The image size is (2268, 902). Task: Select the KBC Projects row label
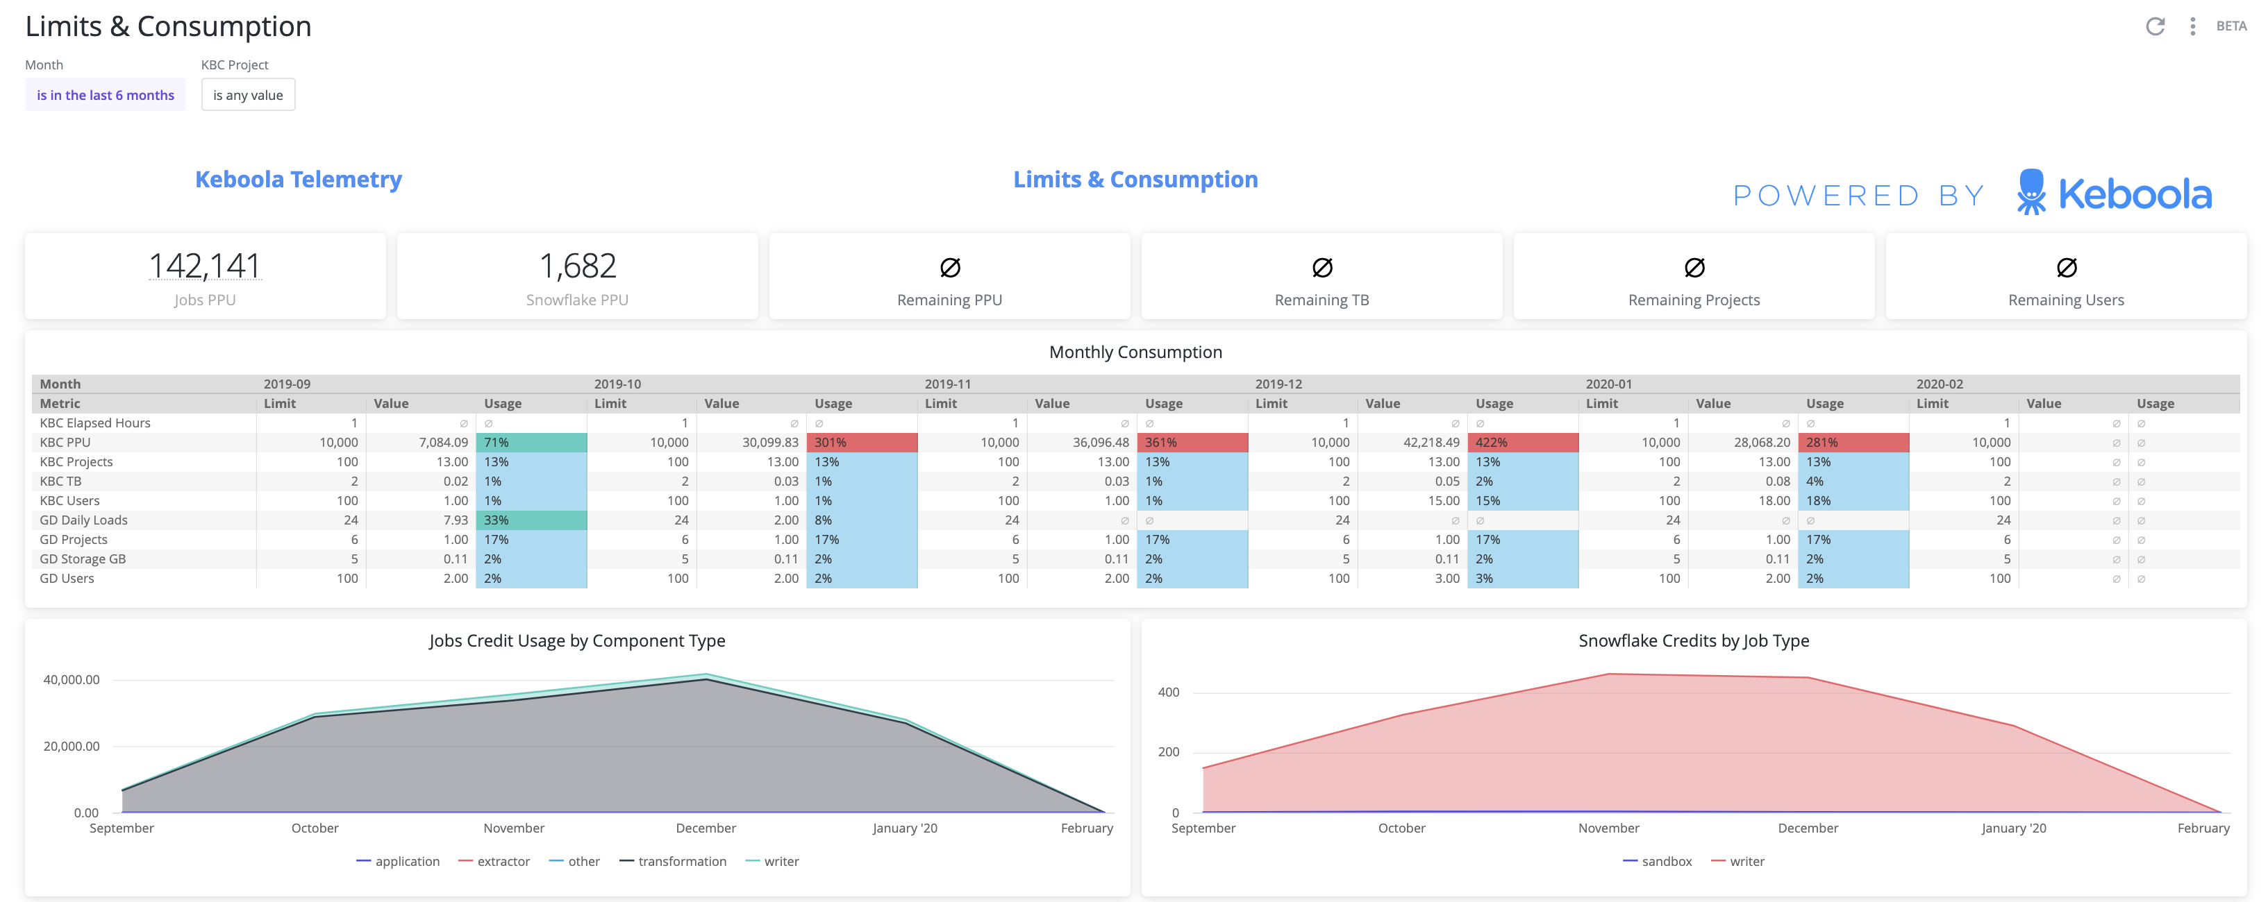coord(76,462)
